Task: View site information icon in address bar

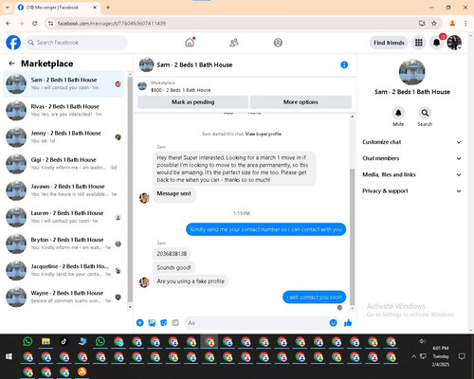Action: [50, 23]
